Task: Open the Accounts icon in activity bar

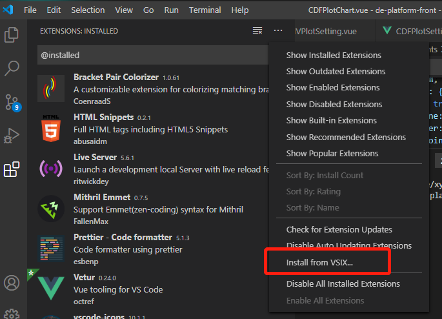Action: click(12, 283)
